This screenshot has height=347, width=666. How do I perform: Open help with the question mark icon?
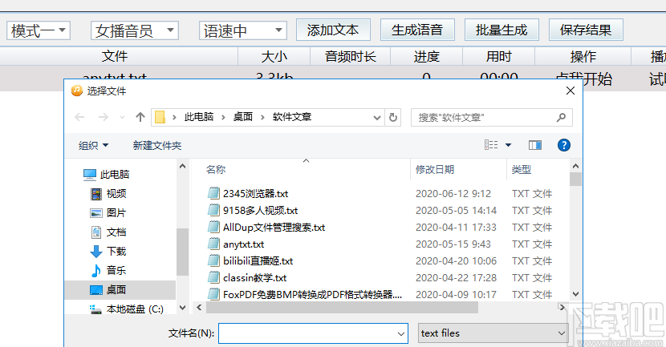[x=563, y=146]
